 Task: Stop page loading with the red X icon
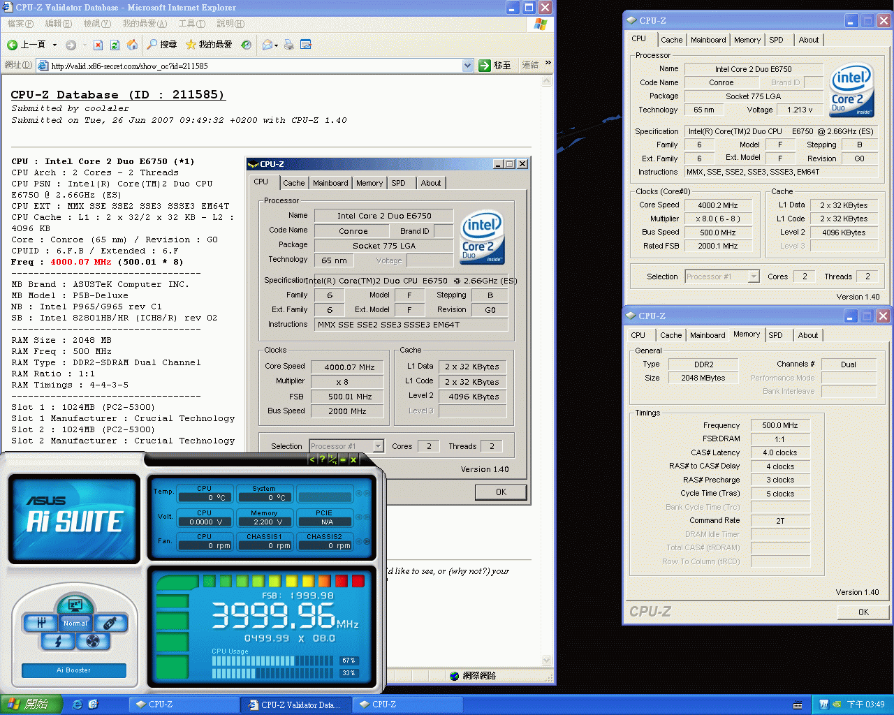coord(98,45)
